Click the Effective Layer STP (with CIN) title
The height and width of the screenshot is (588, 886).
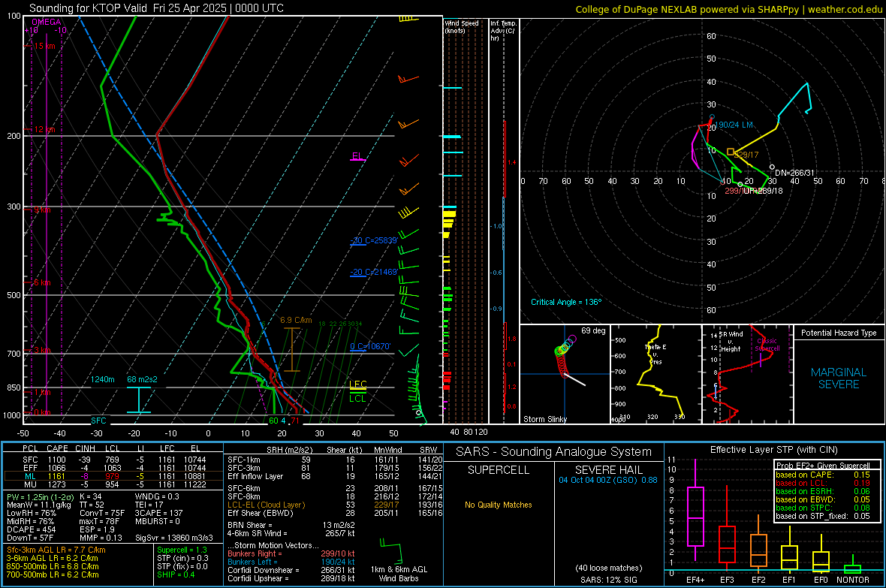tap(774, 450)
